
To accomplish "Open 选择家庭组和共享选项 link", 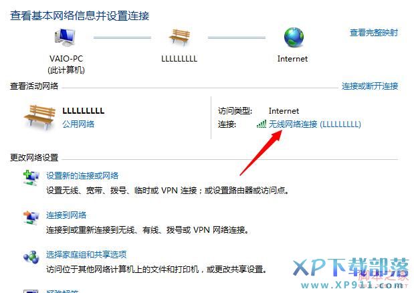I will (x=86, y=254).
